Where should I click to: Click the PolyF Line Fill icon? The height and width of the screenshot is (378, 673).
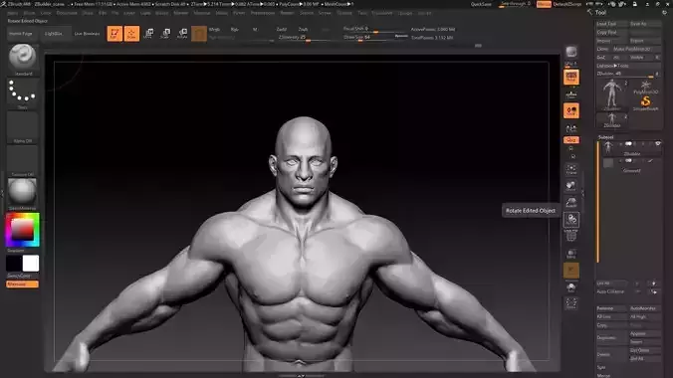coord(571,236)
